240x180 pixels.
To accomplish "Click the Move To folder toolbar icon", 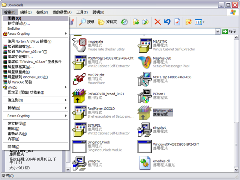I will click(x=136, y=22).
